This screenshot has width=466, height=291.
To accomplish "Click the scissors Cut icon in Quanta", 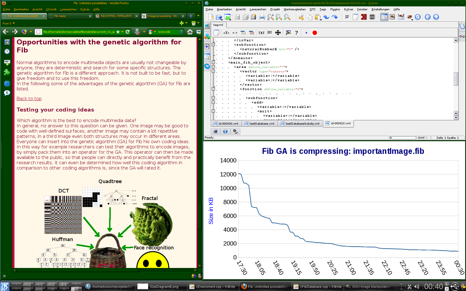I will [x=301, y=17].
